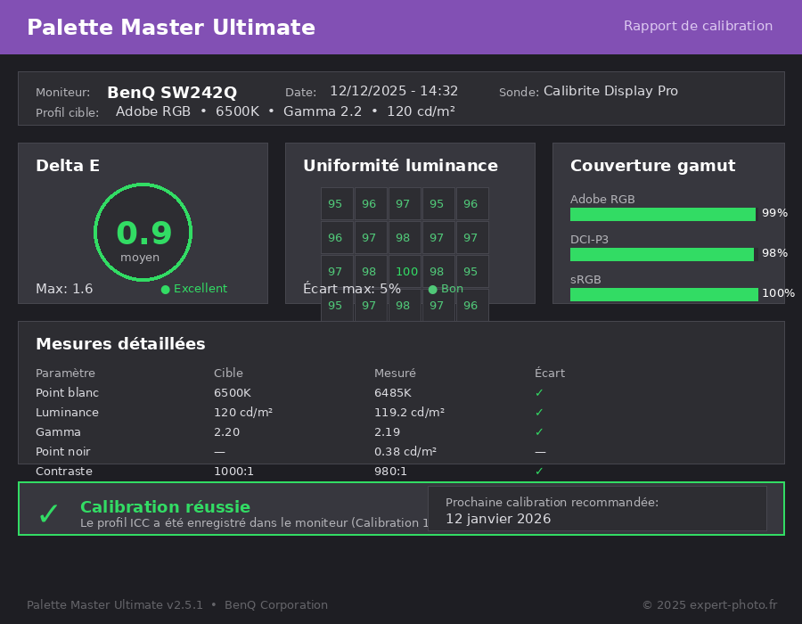
Task: Click the Gamma row checkmark
Action: (539, 432)
